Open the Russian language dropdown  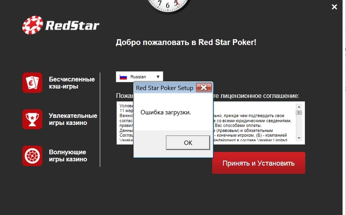pyautogui.click(x=139, y=77)
